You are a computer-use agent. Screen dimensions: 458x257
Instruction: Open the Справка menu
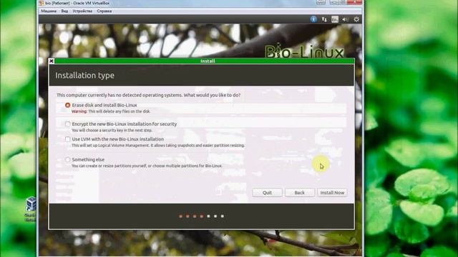point(104,11)
